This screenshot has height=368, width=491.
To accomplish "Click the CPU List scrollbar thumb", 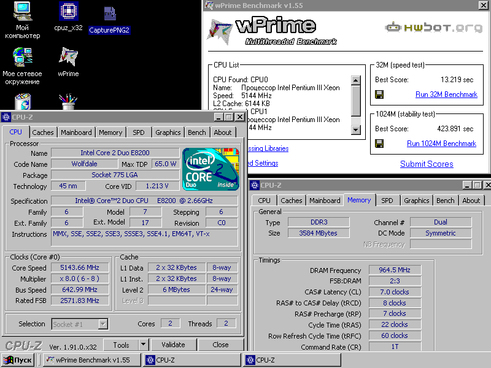I will click(356, 101).
